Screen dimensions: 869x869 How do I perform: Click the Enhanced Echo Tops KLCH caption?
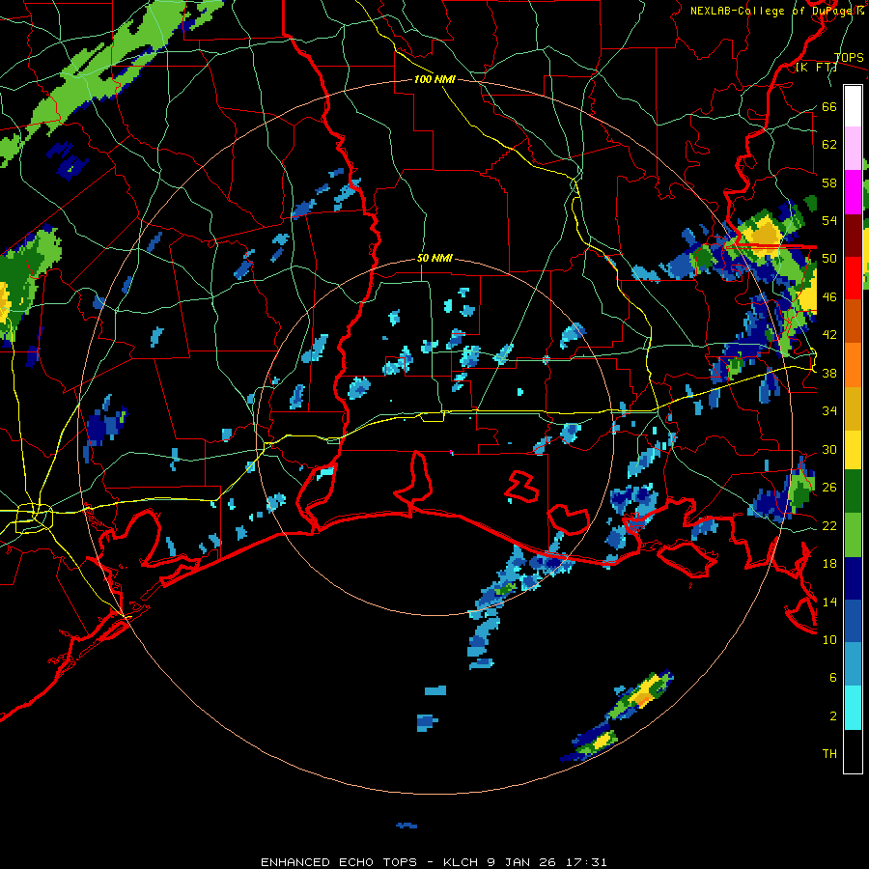pos(434,862)
